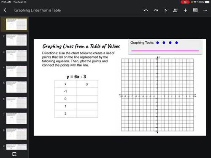Select the equation text 'y = 6x - 3'

click(x=76, y=77)
